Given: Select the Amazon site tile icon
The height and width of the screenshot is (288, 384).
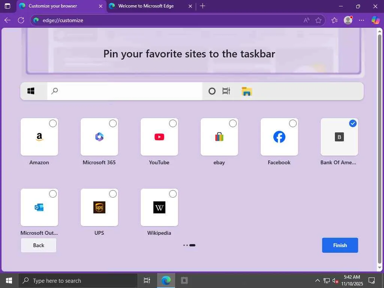Looking at the screenshot, I should pos(39,136).
